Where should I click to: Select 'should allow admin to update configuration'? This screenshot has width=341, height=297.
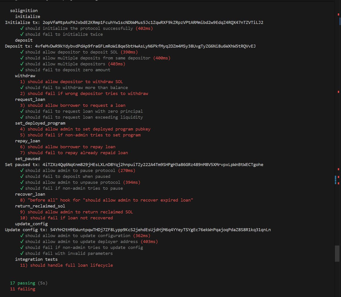click(x=85, y=236)
